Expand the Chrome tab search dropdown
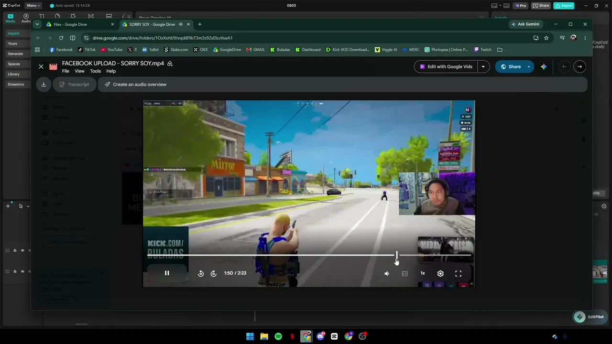612x344 pixels. 37,24
